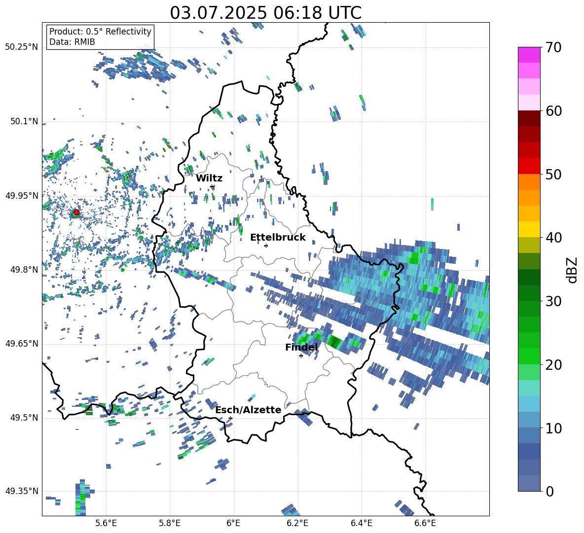Click the 50.1°N latitude label
Image resolution: width=584 pixels, height=533 pixels.
24,122
